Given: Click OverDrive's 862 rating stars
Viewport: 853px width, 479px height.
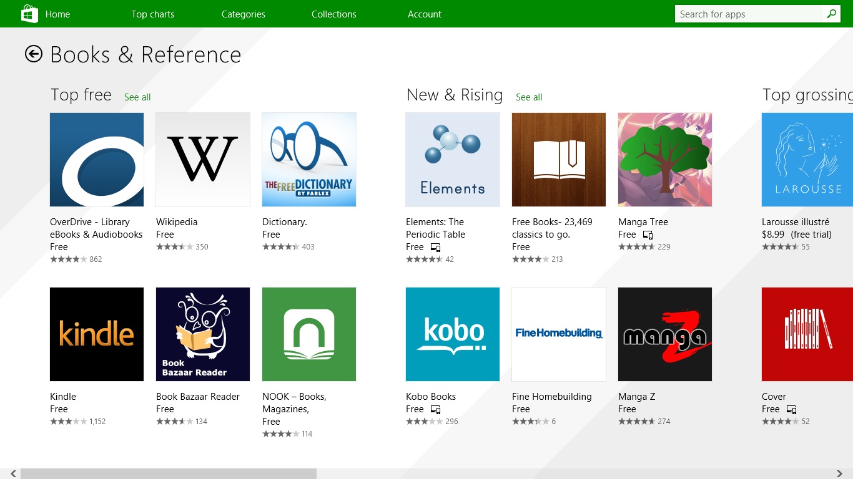Looking at the screenshot, I should (69, 259).
